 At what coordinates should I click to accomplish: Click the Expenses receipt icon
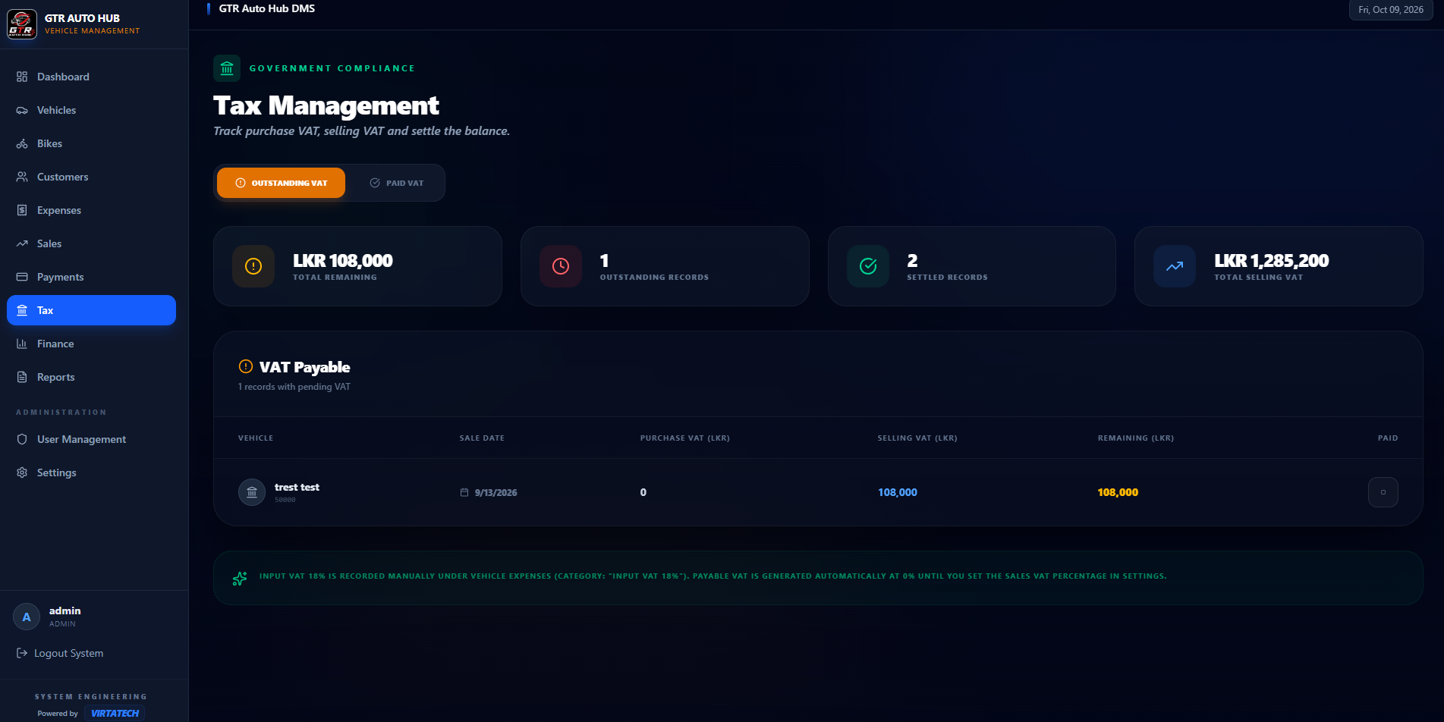point(22,210)
